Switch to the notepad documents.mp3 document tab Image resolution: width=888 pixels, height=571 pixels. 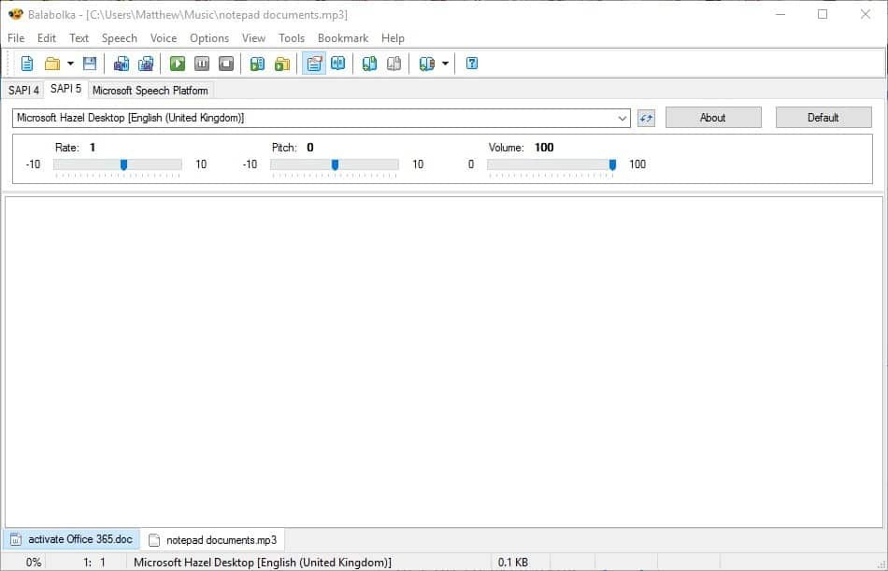coord(213,540)
